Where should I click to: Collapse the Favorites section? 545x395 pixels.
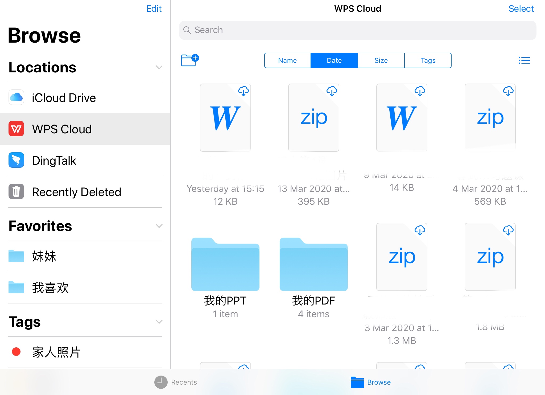[159, 226]
